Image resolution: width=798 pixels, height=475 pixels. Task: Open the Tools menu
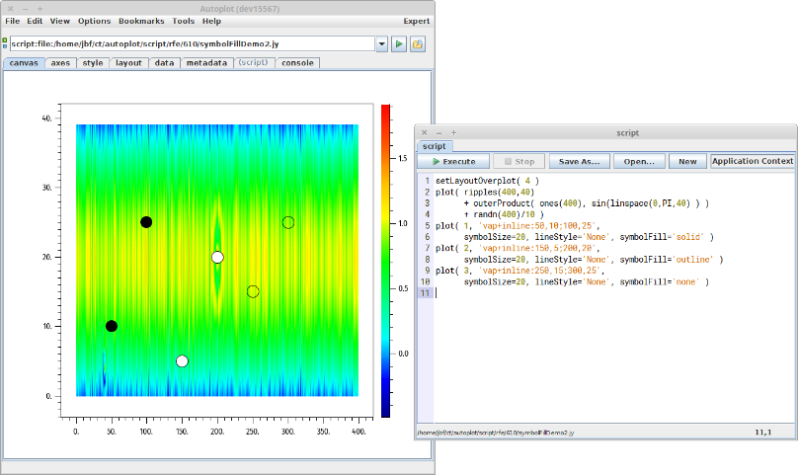[x=183, y=21]
